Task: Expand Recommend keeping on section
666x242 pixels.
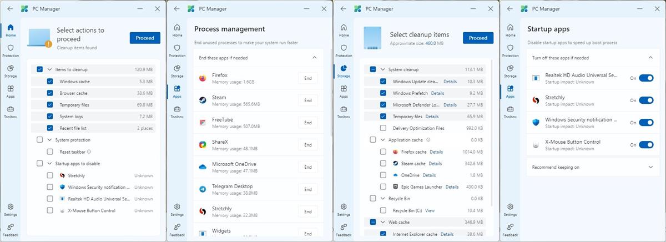Action: point(650,167)
